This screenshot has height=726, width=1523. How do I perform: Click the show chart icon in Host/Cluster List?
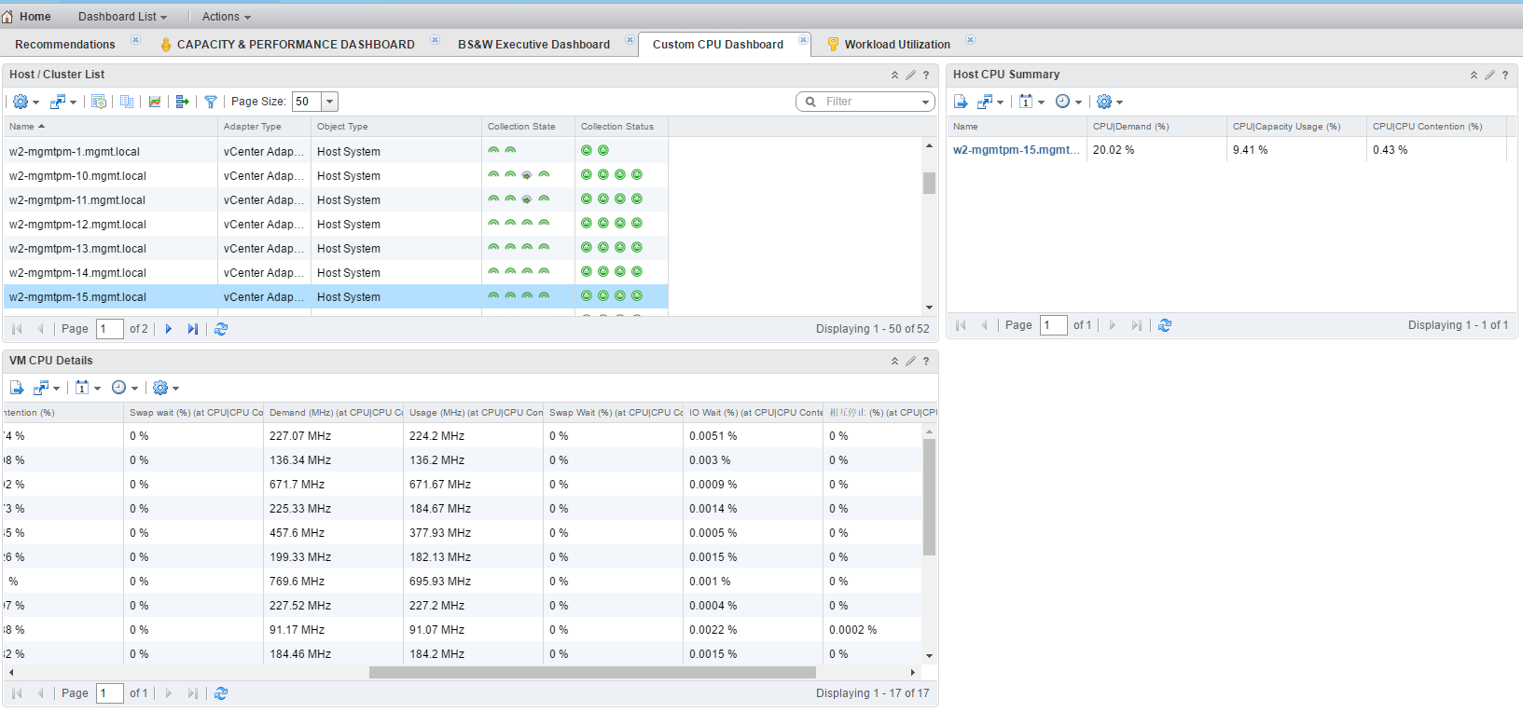point(155,102)
